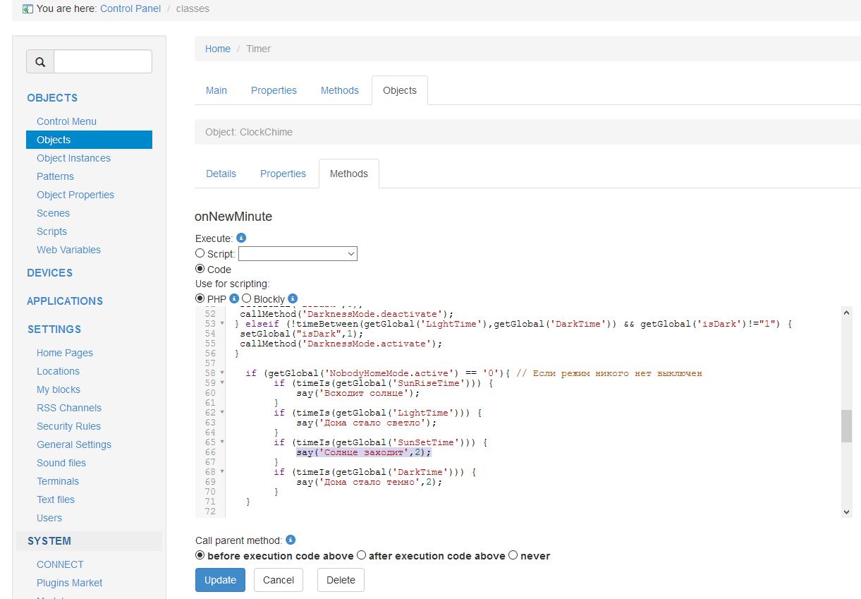Click into the sidebar search input field
Viewport: 861px width, 599px height.
click(x=103, y=62)
